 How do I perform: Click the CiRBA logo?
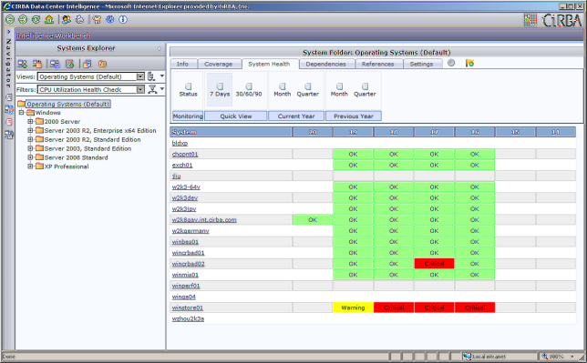coord(553,20)
